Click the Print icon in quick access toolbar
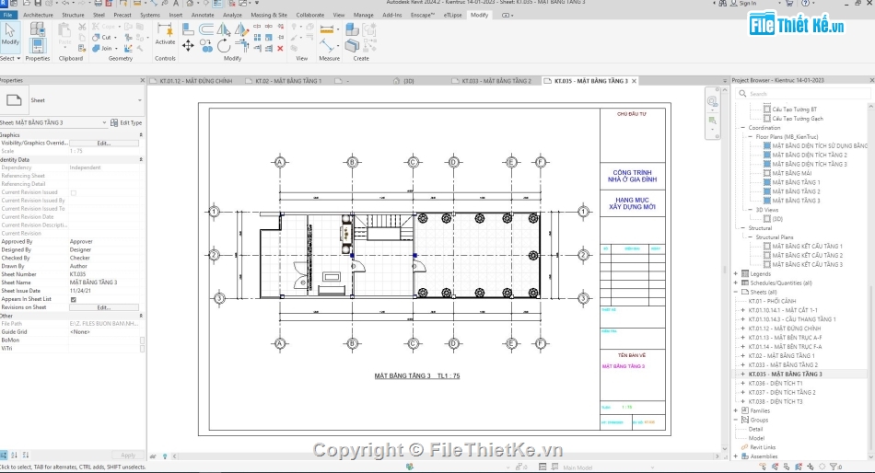 point(99,4)
